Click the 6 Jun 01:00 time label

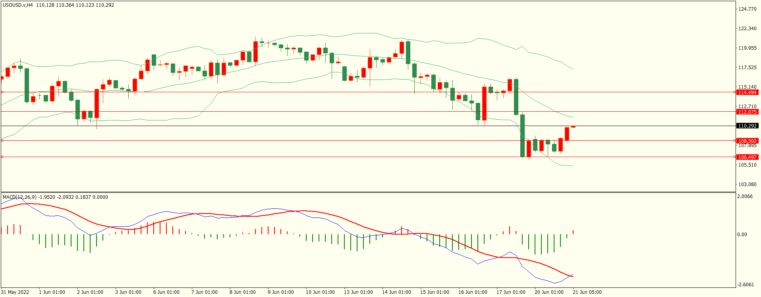166,292
